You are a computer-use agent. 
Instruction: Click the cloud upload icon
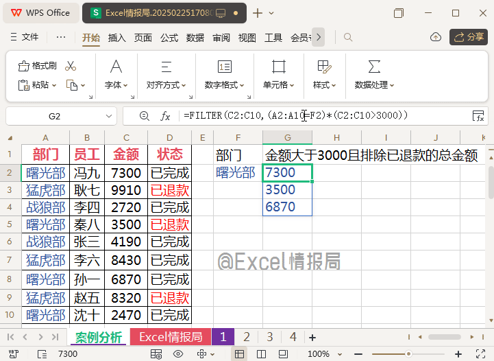(435, 37)
